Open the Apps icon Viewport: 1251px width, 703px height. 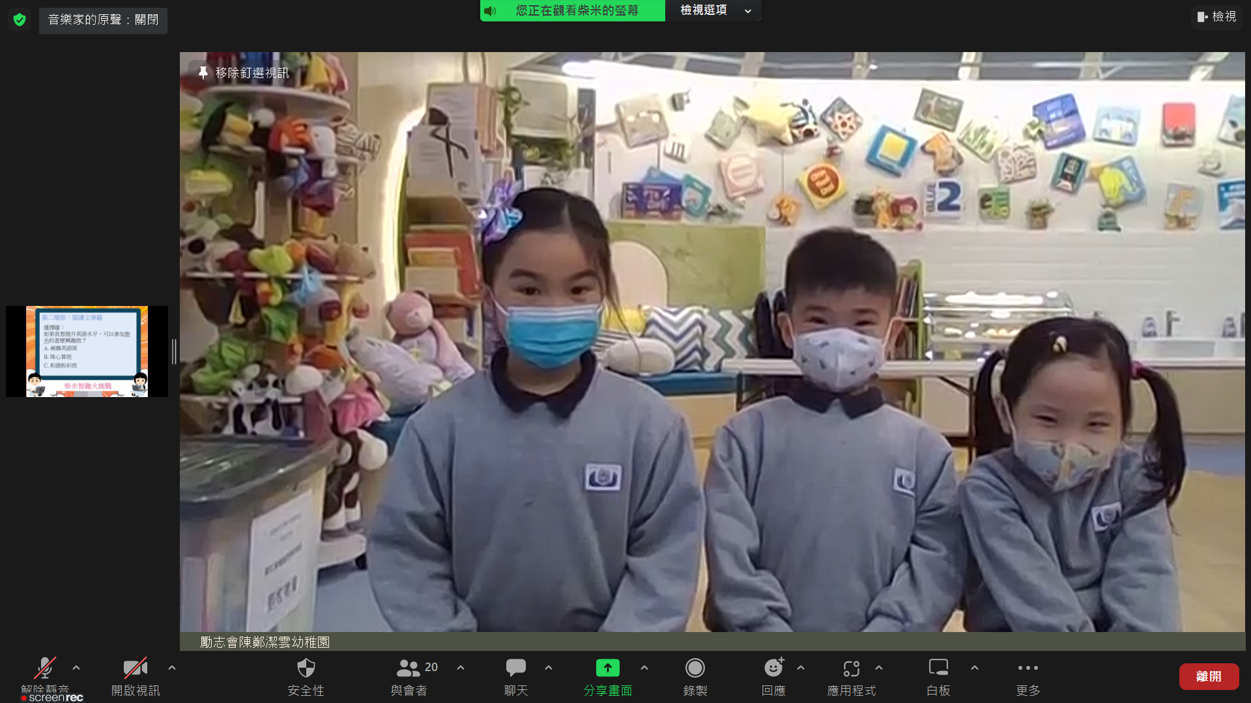click(x=851, y=669)
